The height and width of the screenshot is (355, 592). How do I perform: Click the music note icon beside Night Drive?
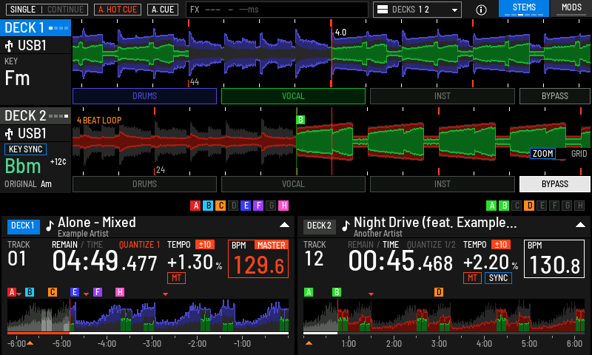[x=346, y=226]
